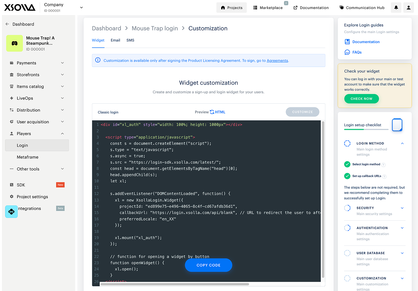Switch to the SMS tab
The width and height of the screenshot is (418, 291).
pos(130,40)
